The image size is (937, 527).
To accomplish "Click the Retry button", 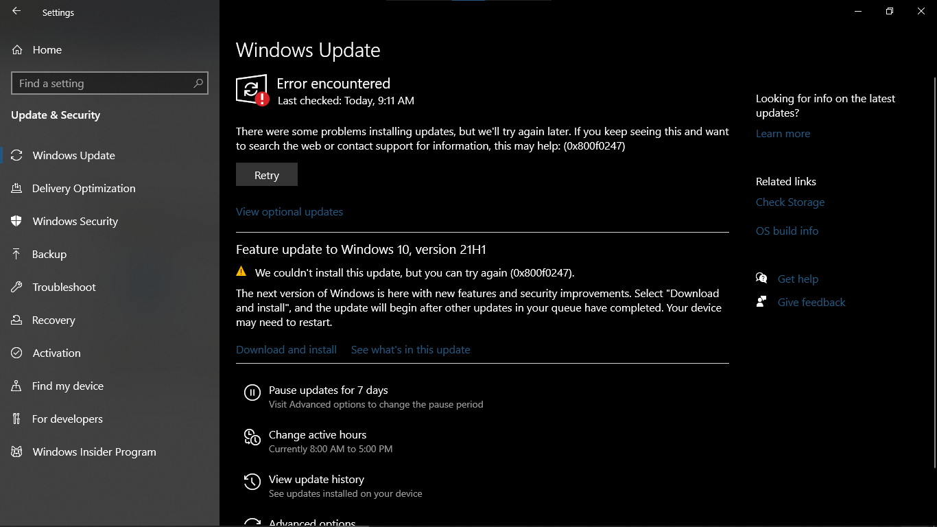I will 267,174.
